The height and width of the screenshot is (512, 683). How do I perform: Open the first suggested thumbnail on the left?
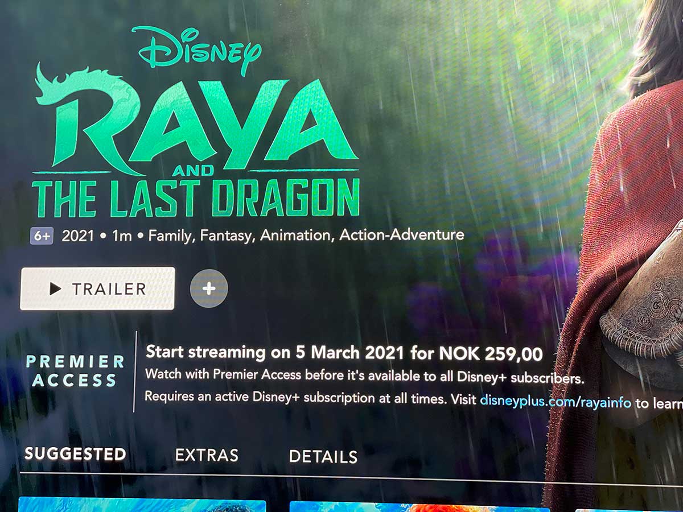(142, 505)
